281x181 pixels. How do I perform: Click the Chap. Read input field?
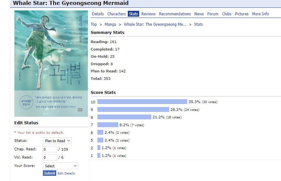[50, 149]
